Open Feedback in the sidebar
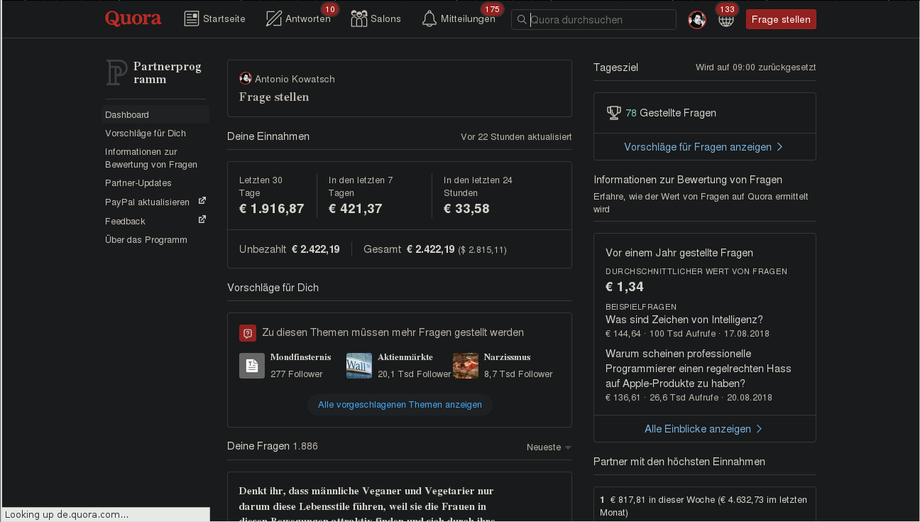 [x=125, y=221]
